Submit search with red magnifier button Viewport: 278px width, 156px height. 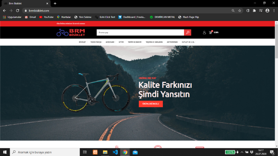coord(188,33)
